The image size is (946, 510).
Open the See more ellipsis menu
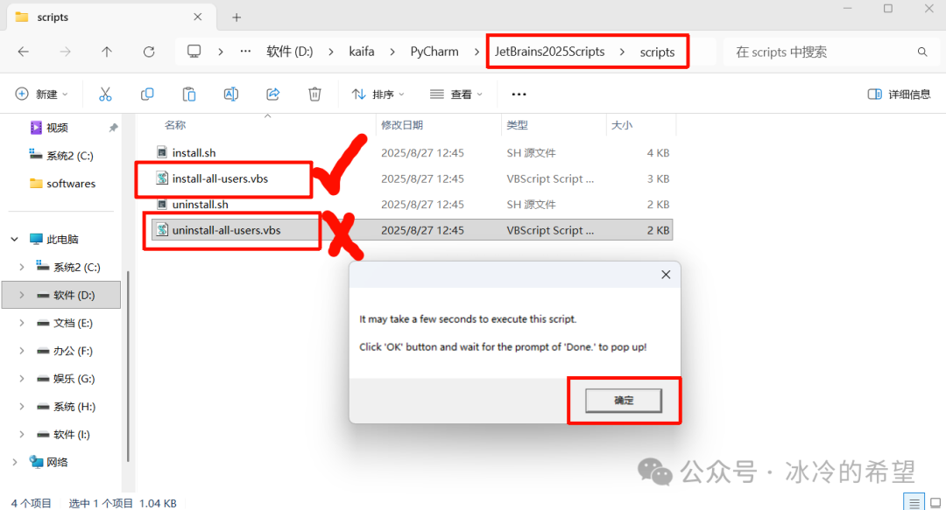click(519, 94)
